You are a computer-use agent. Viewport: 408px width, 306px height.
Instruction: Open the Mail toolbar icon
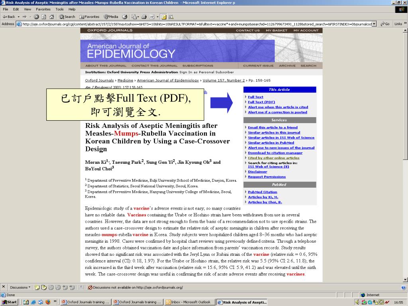[134, 17]
